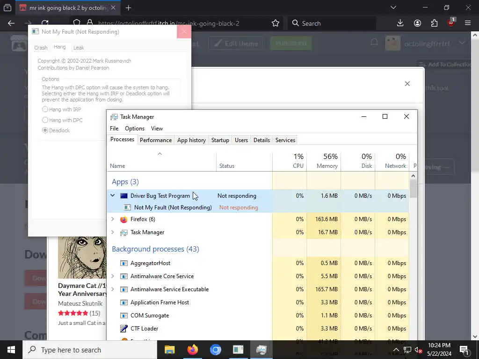Click the Firefox icon in process list

pyautogui.click(x=123, y=219)
